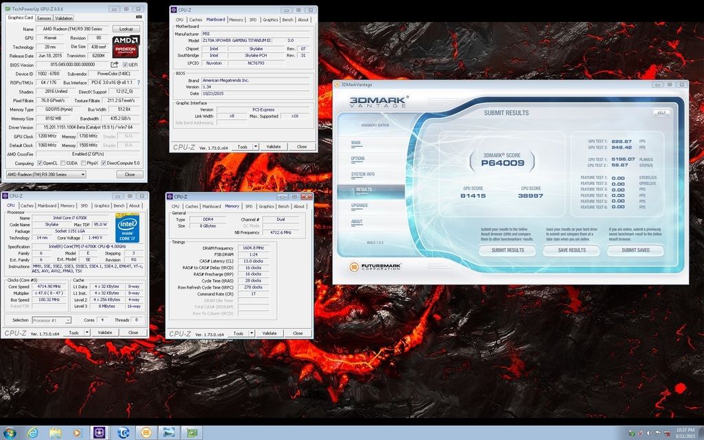Click the Driver Version field in GPU-Z
The width and height of the screenshot is (704, 440).
88,127
